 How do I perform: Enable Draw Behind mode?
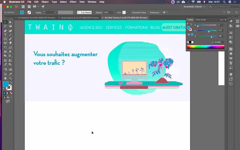pos(8,97)
